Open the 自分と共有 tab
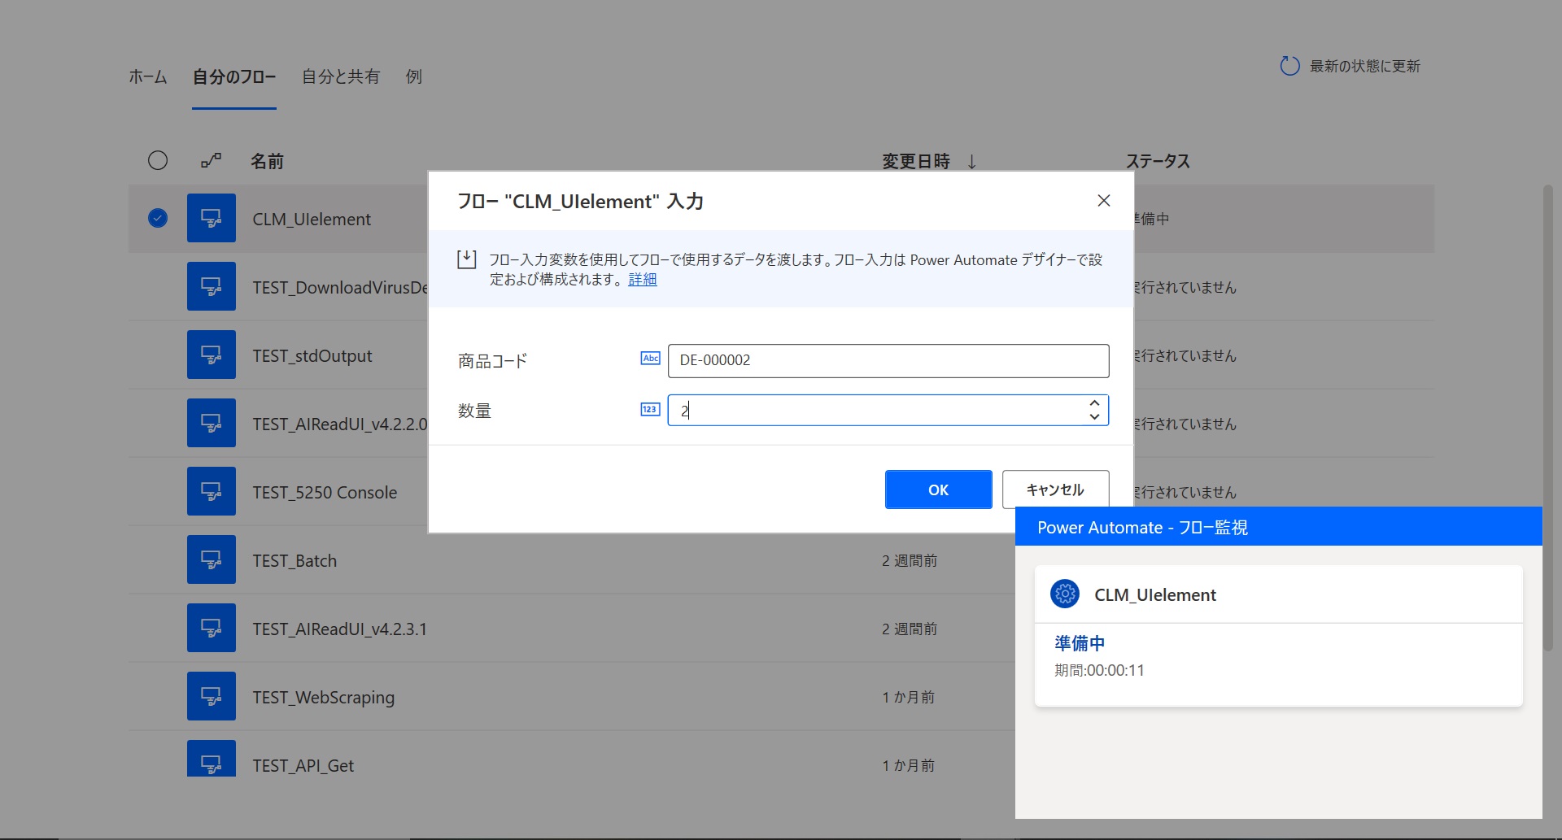This screenshot has width=1562, height=840. click(x=341, y=76)
